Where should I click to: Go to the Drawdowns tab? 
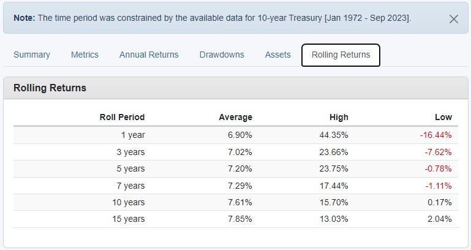[222, 55]
